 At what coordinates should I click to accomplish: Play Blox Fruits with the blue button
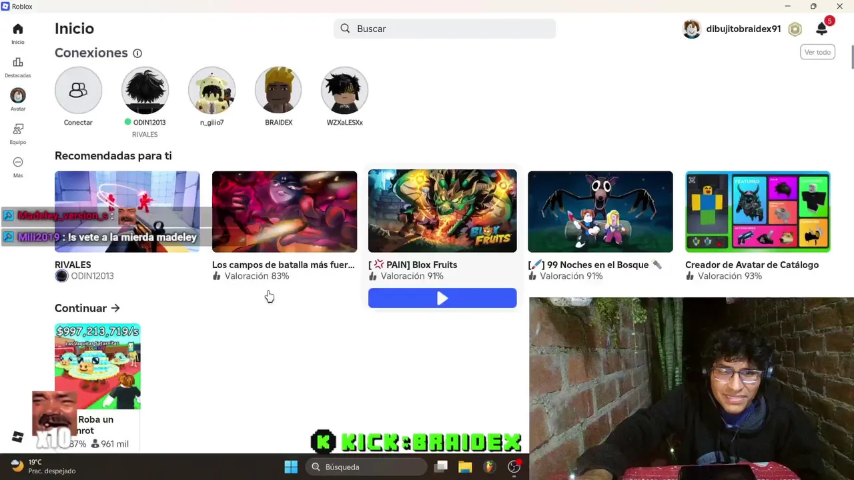click(442, 298)
